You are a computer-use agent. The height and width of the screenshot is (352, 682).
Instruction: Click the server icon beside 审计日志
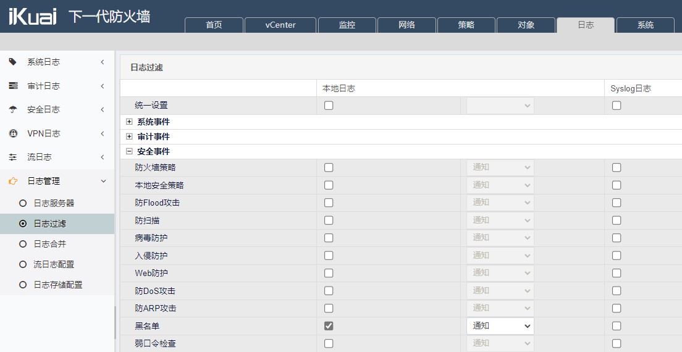pos(13,86)
